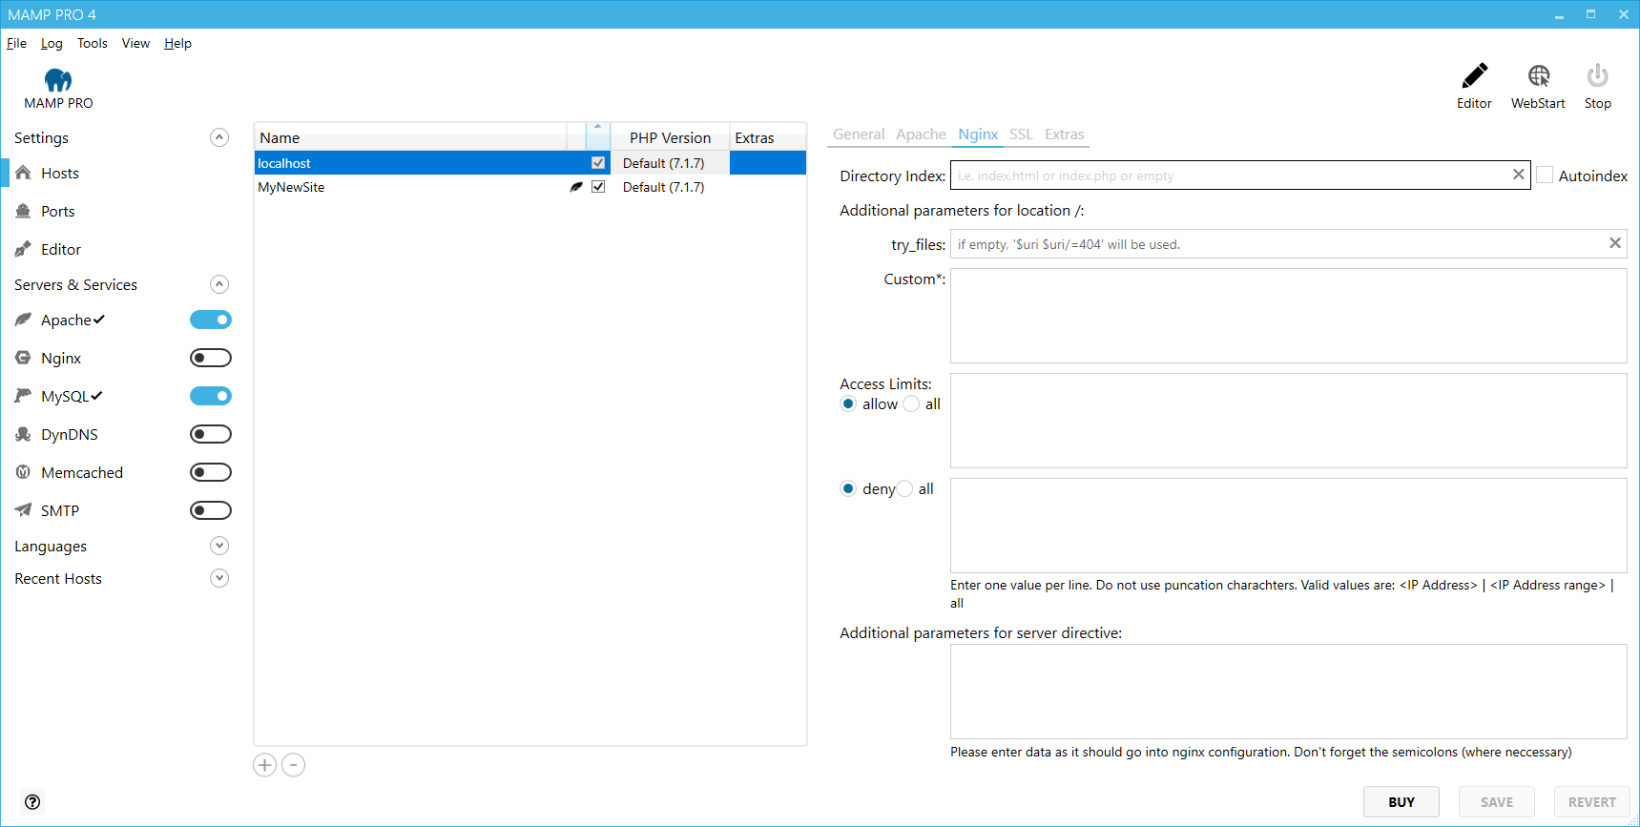
Task: Open the Tools menu
Action: tap(93, 43)
